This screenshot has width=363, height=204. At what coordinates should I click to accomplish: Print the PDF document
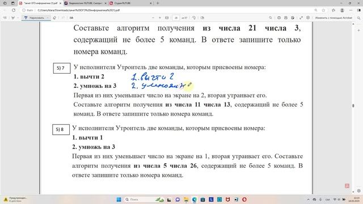[x=278, y=18]
